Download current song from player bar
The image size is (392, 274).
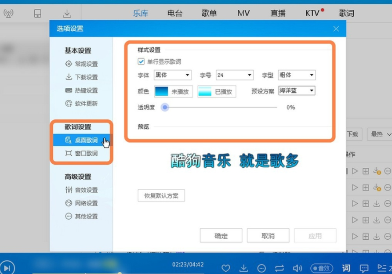[243, 268]
